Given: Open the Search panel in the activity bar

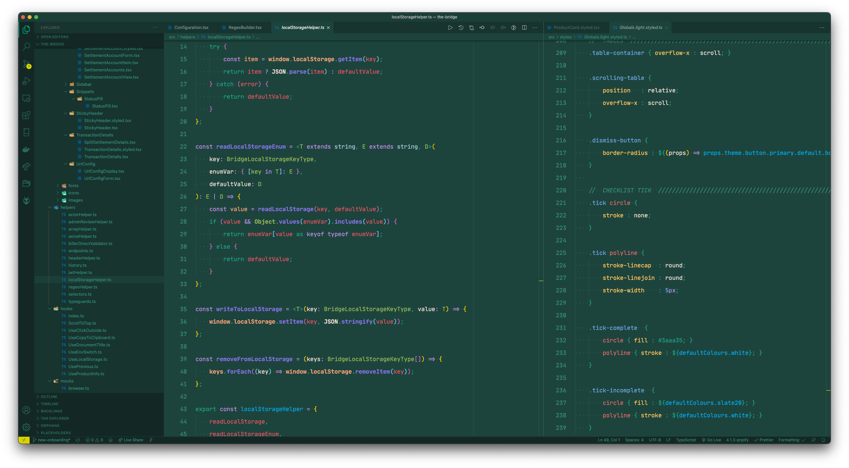Looking at the screenshot, I should [26, 46].
